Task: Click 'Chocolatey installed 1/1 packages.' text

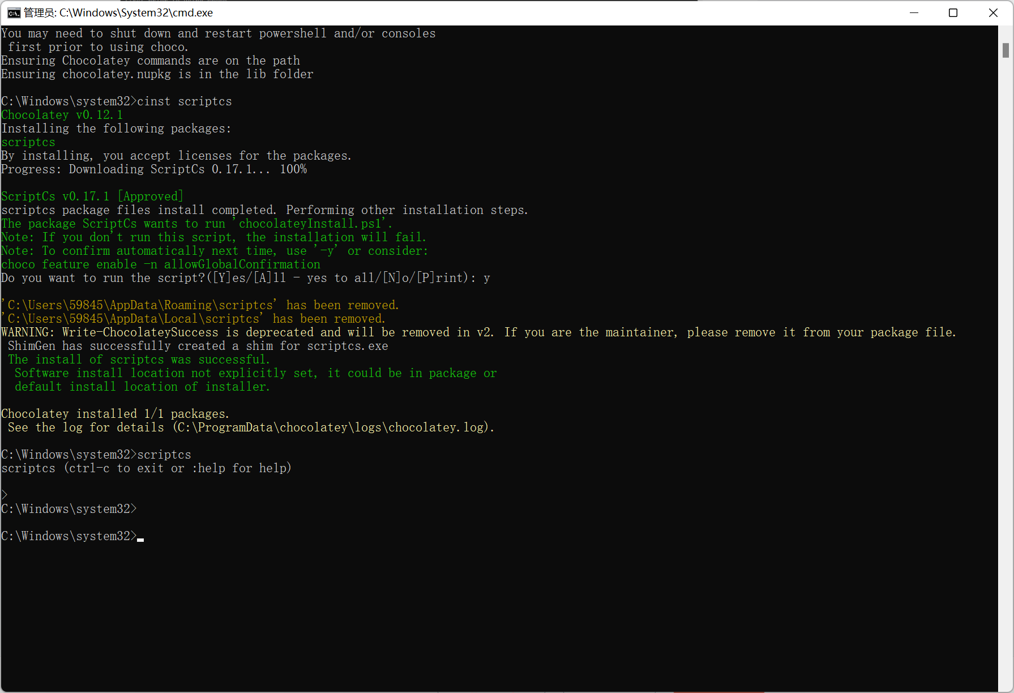Action: pos(115,413)
